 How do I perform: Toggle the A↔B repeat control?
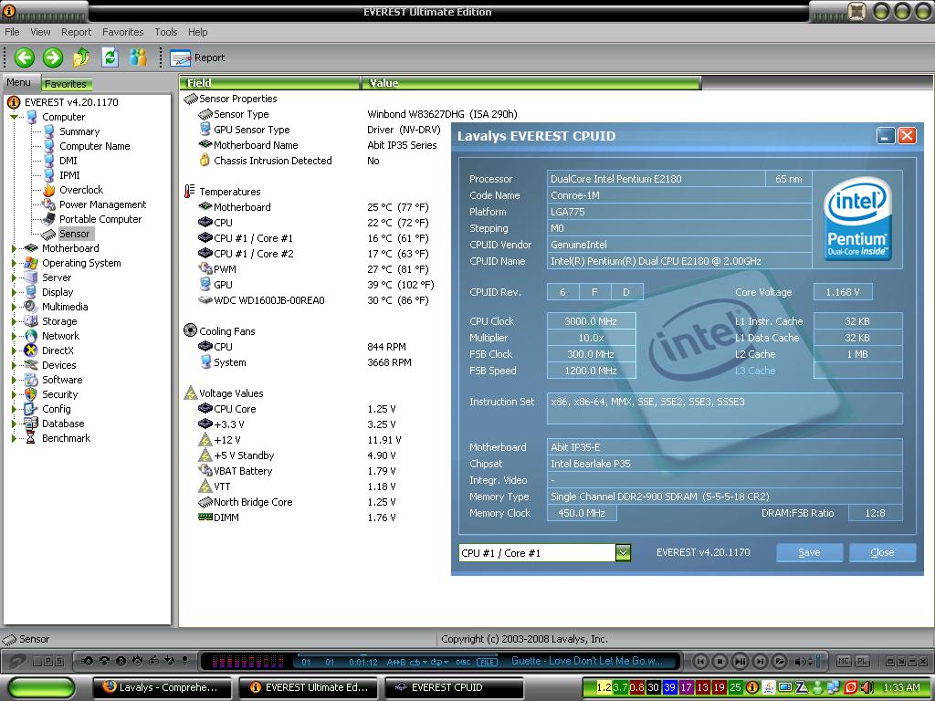click(x=396, y=663)
